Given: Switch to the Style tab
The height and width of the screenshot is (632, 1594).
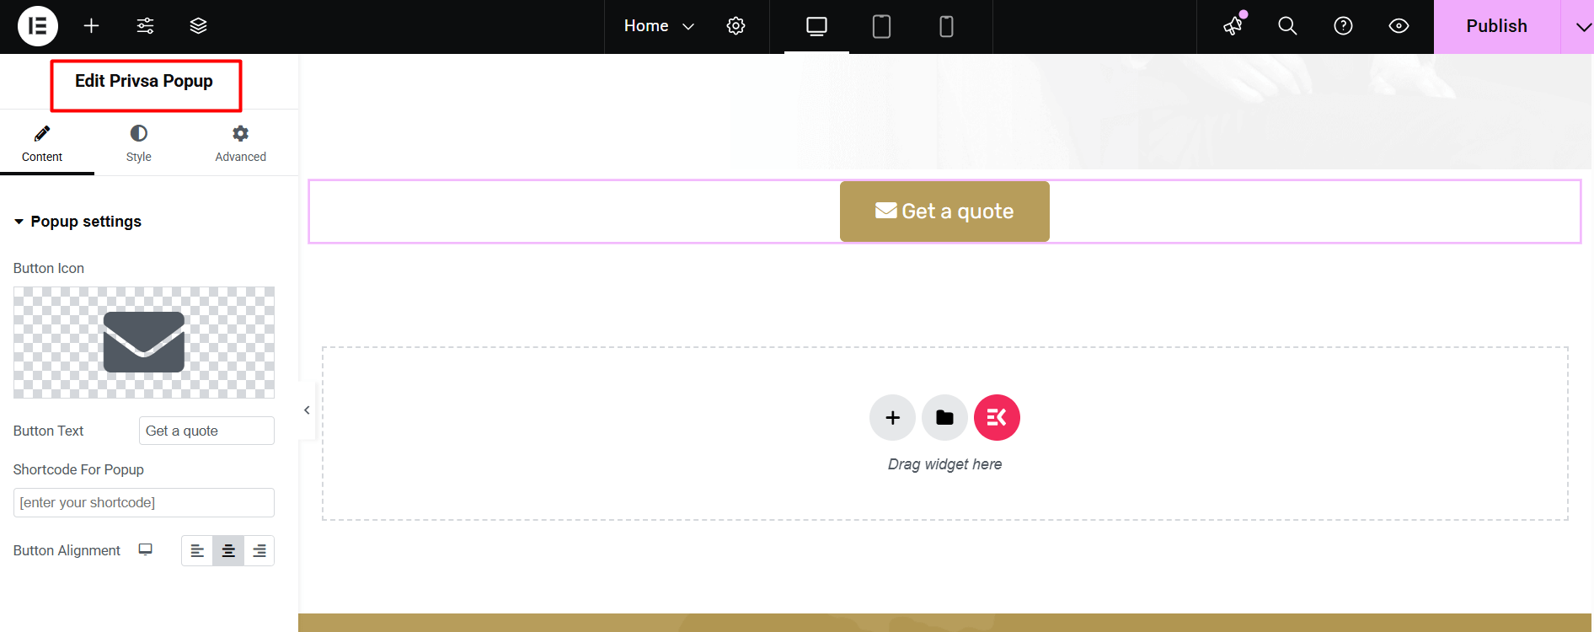Looking at the screenshot, I should coord(139,143).
